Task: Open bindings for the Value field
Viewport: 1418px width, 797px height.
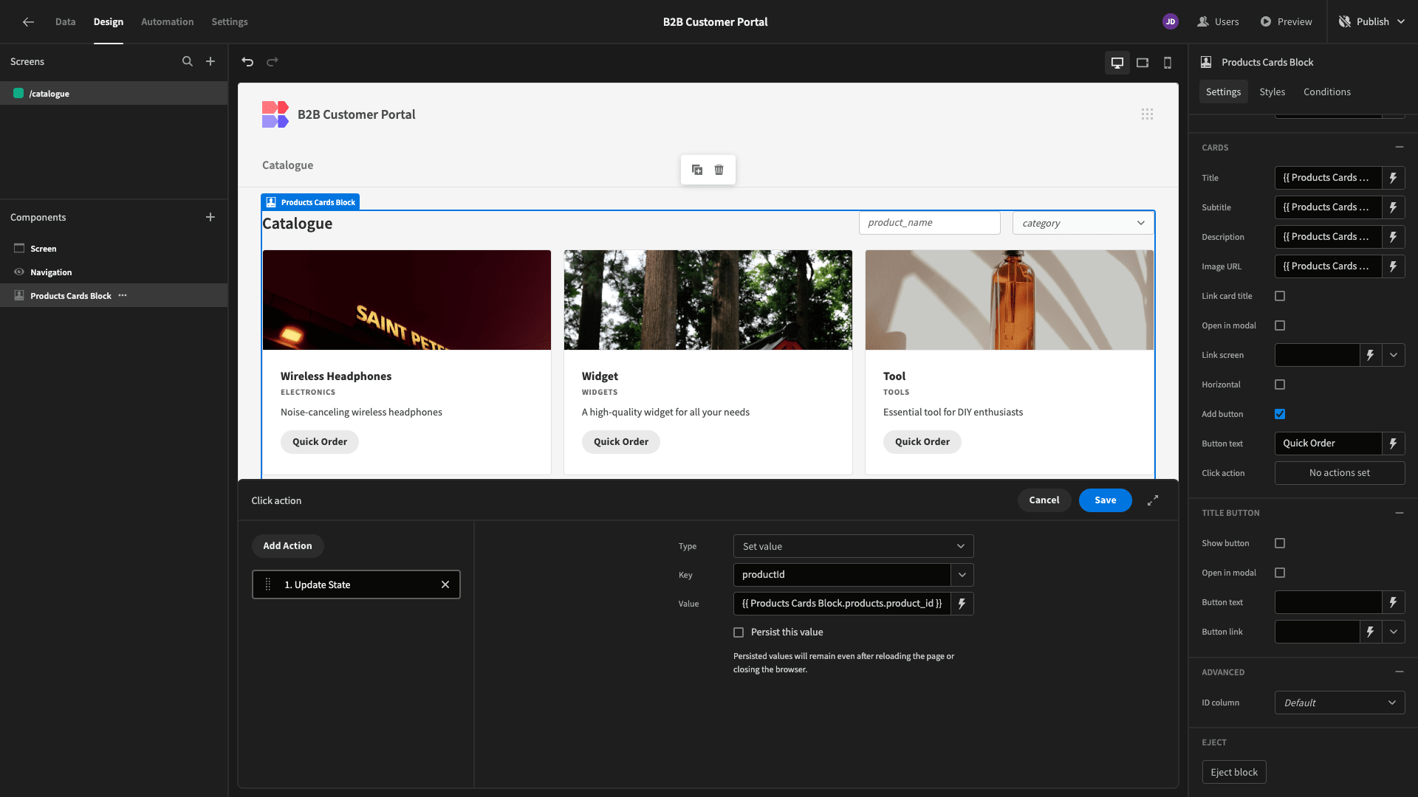Action: [962, 604]
